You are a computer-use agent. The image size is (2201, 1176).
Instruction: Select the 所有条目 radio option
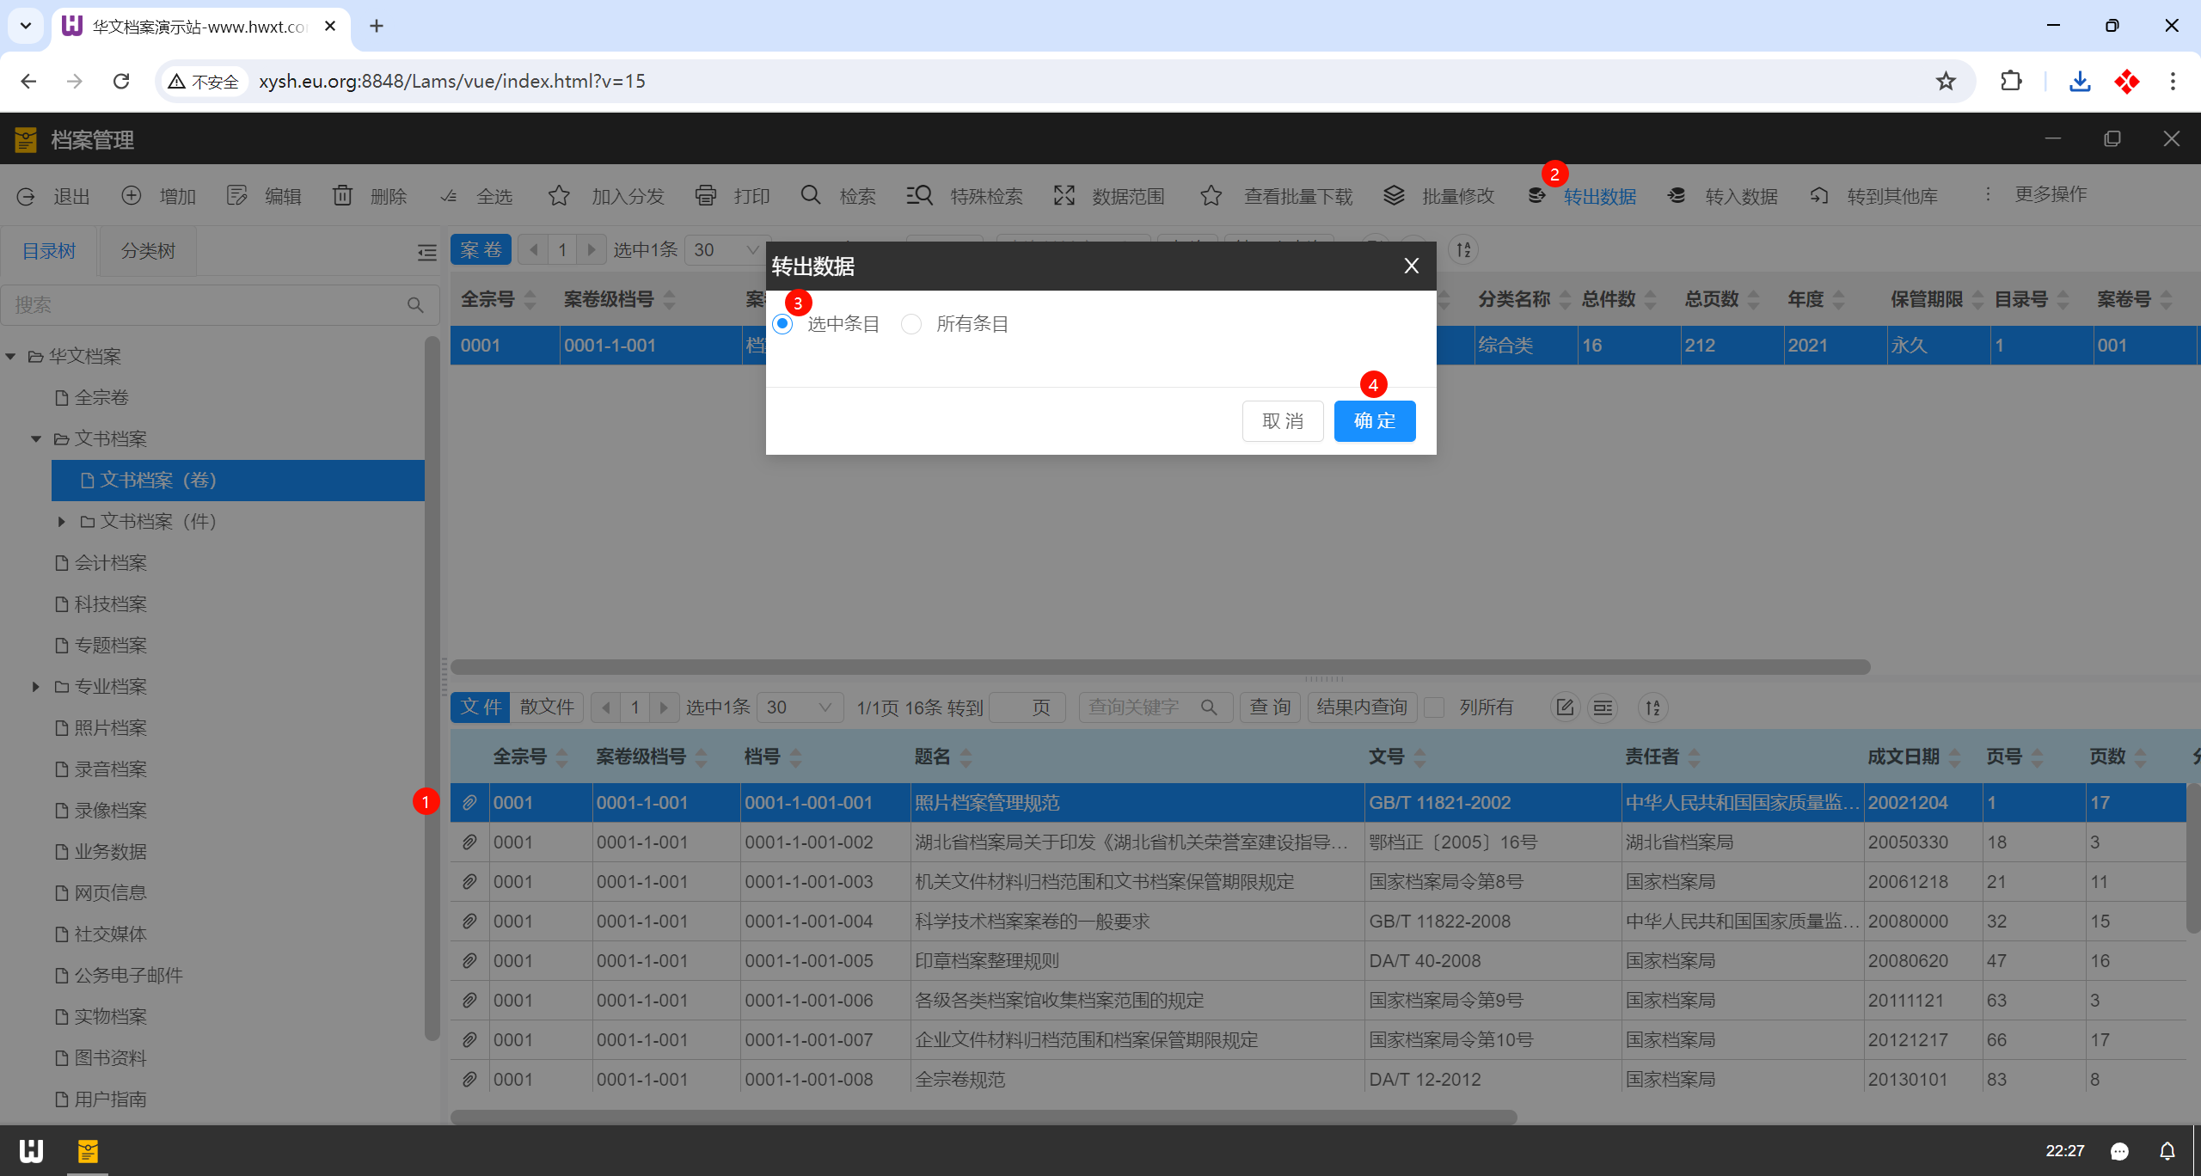(x=911, y=324)
